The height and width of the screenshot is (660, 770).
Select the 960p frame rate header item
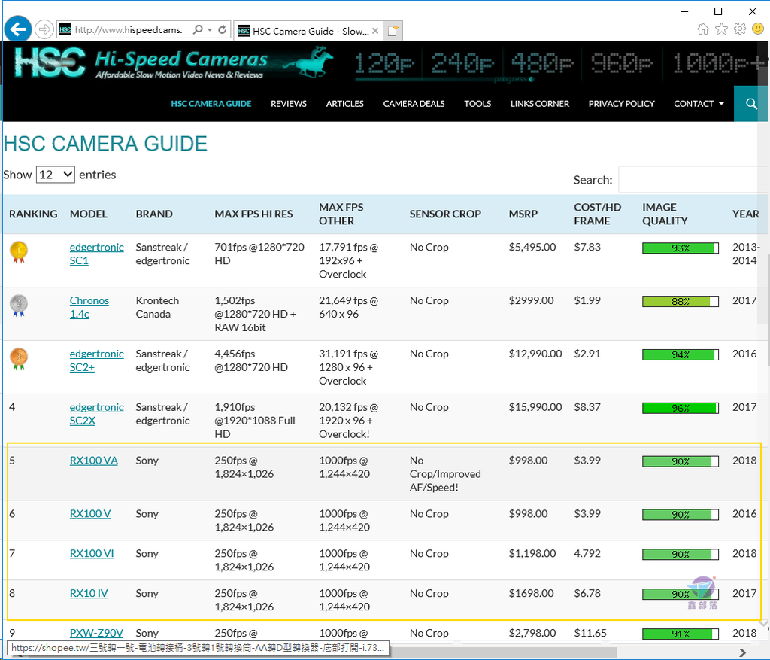622,64
